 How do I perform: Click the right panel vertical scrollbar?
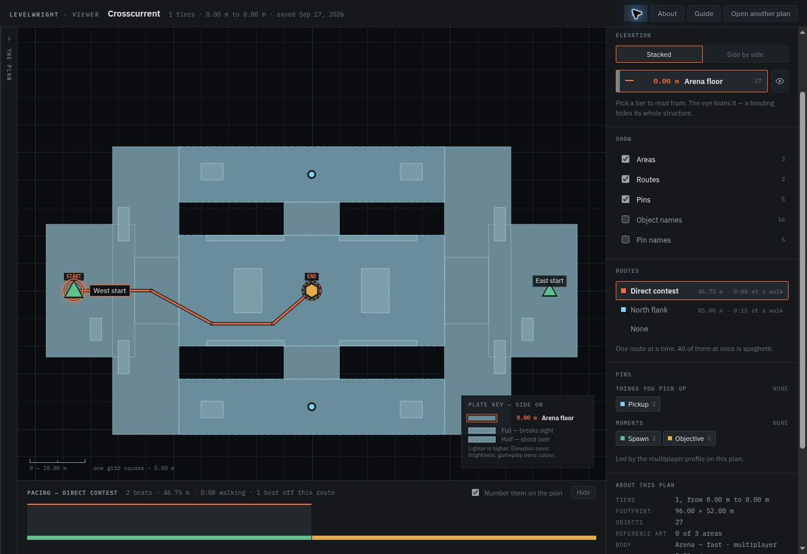(x=803, y=270)
